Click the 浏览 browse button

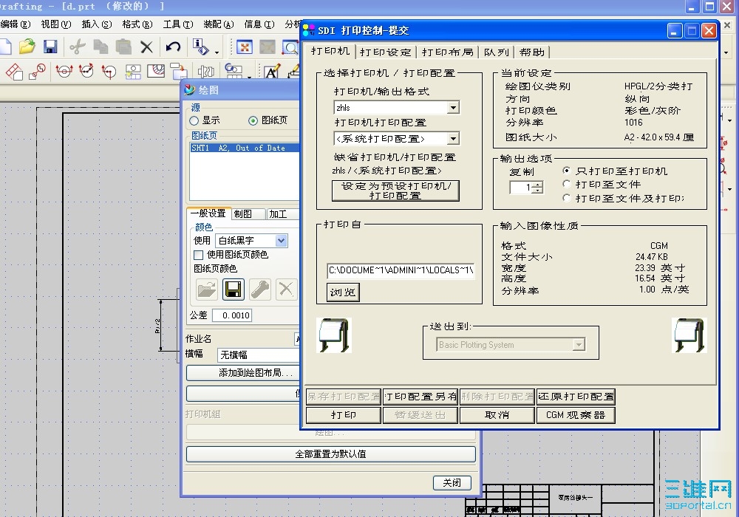pyautogui.click(x=343, y=292)
